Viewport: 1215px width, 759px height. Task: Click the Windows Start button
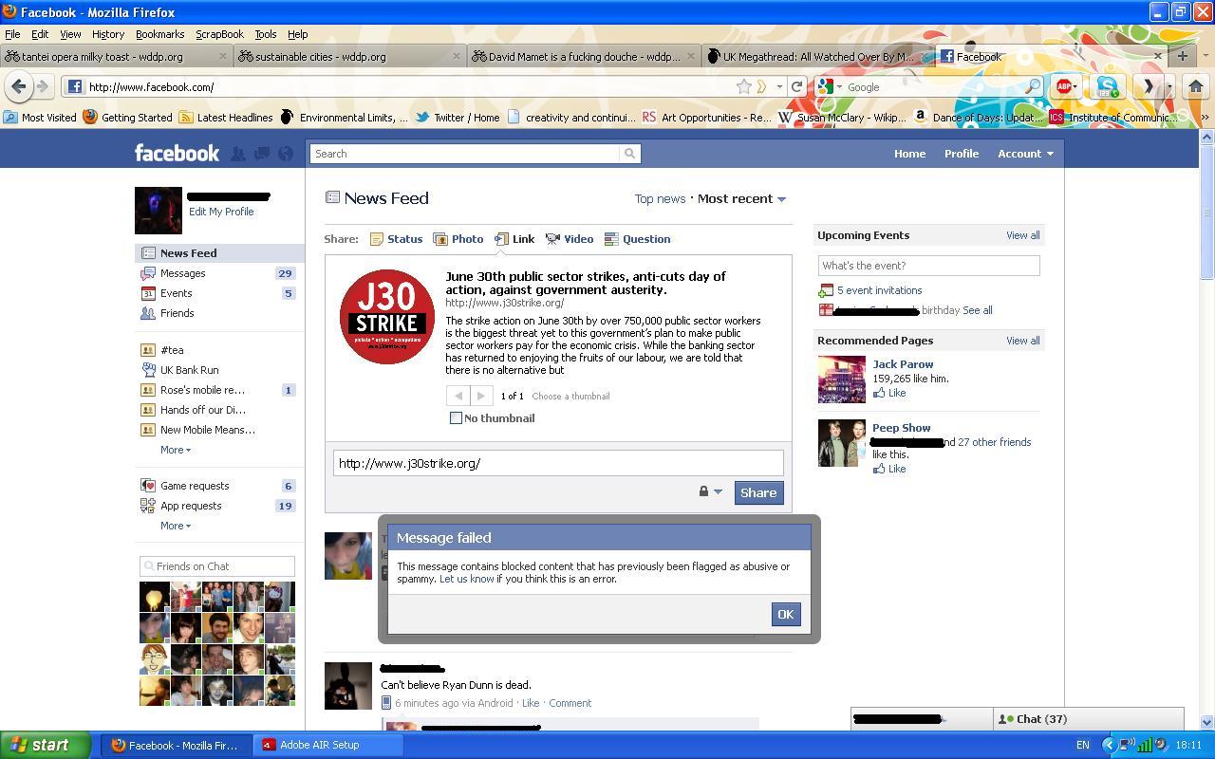46,745
